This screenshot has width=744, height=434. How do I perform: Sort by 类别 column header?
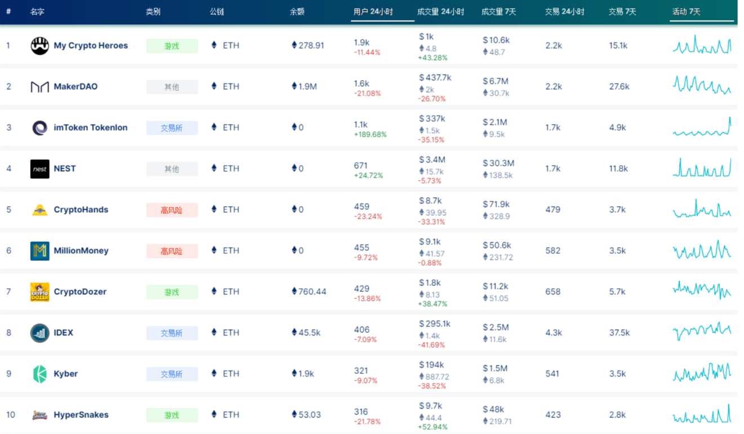pos(153,12)
